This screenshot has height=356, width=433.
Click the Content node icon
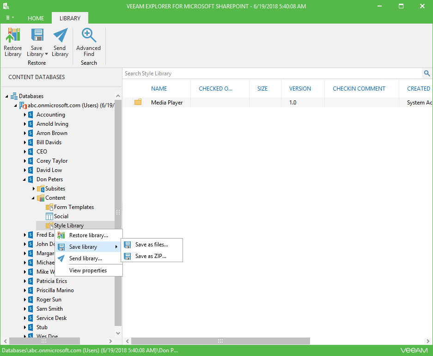(x=41, y=198)
